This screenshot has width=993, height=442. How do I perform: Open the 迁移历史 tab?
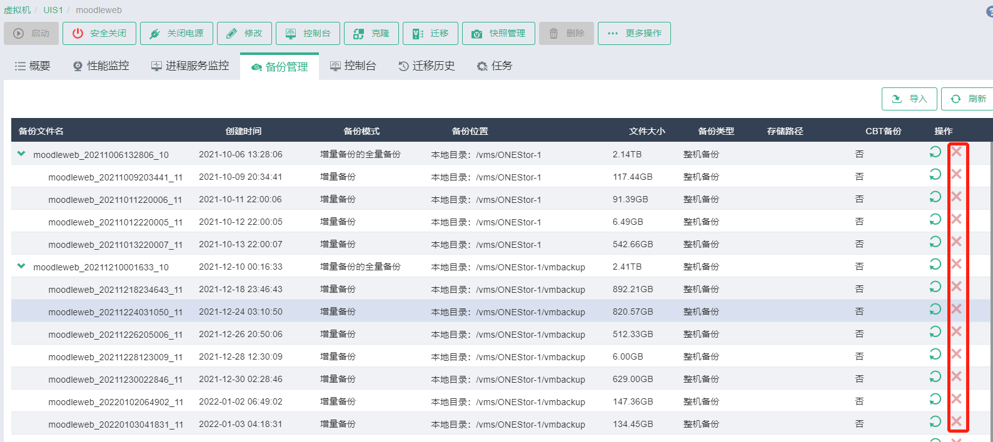tap(426, 66)
